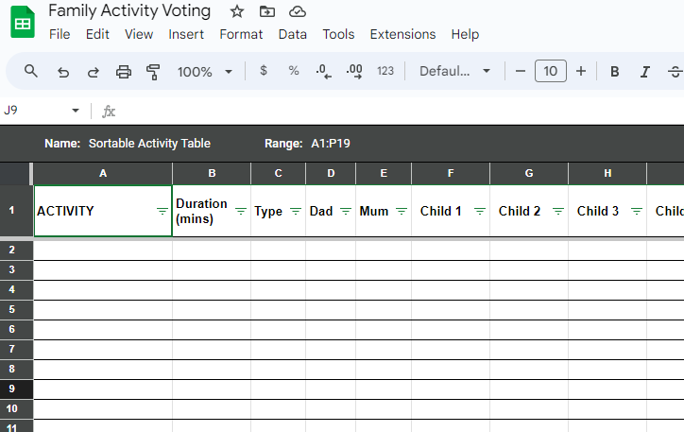Screen dimensions: 684x432
Task: Click the redo arrow icon
Action: pyautogui.click(x=93, y=72)
